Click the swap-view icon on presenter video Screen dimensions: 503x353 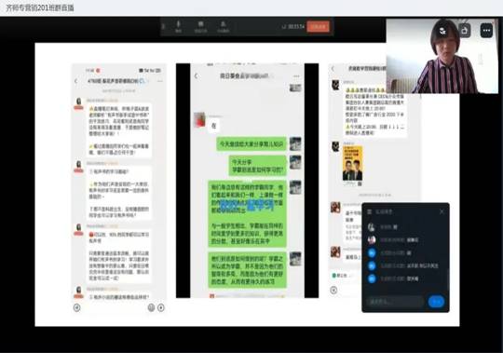(x=442, y=31)
